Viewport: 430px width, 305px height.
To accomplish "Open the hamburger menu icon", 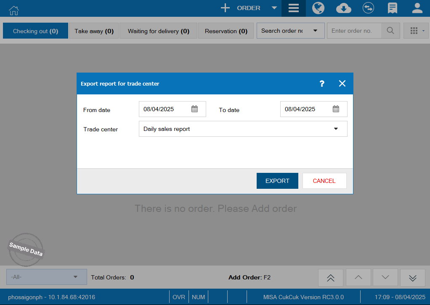I will click(x=293, y=8).
